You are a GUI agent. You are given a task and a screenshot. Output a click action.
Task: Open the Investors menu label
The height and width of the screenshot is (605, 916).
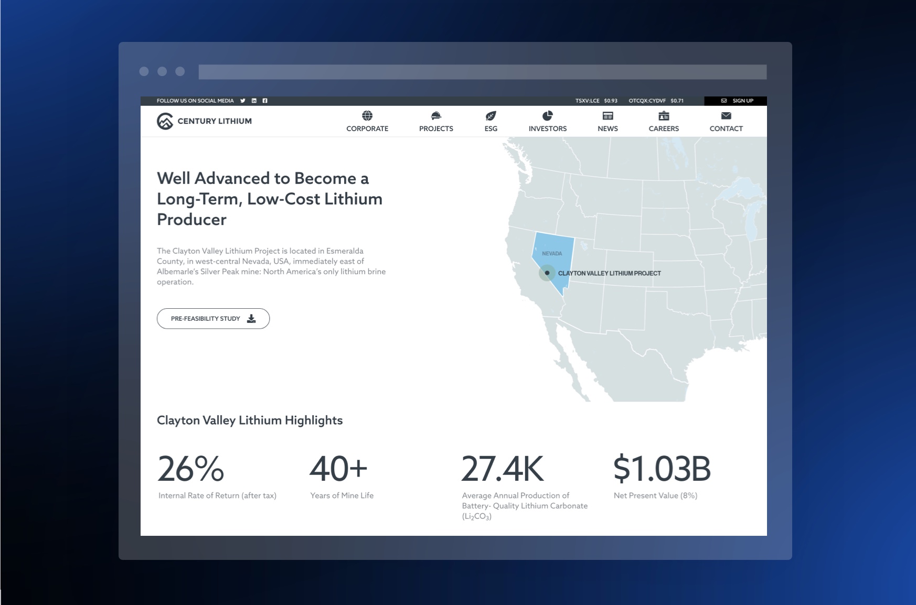click(x=548, y=128)
